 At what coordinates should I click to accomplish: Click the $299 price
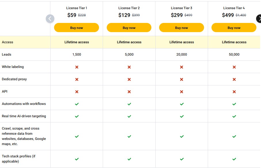[x=177, y=15]
